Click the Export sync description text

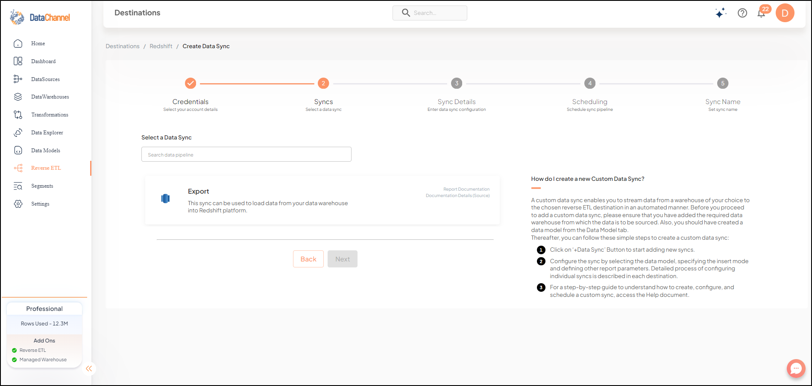coord(268,207)
